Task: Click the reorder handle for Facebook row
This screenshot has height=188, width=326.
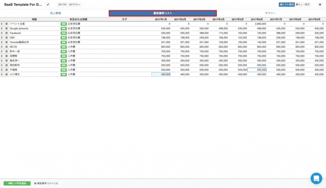Action: [x=2, y=33]
